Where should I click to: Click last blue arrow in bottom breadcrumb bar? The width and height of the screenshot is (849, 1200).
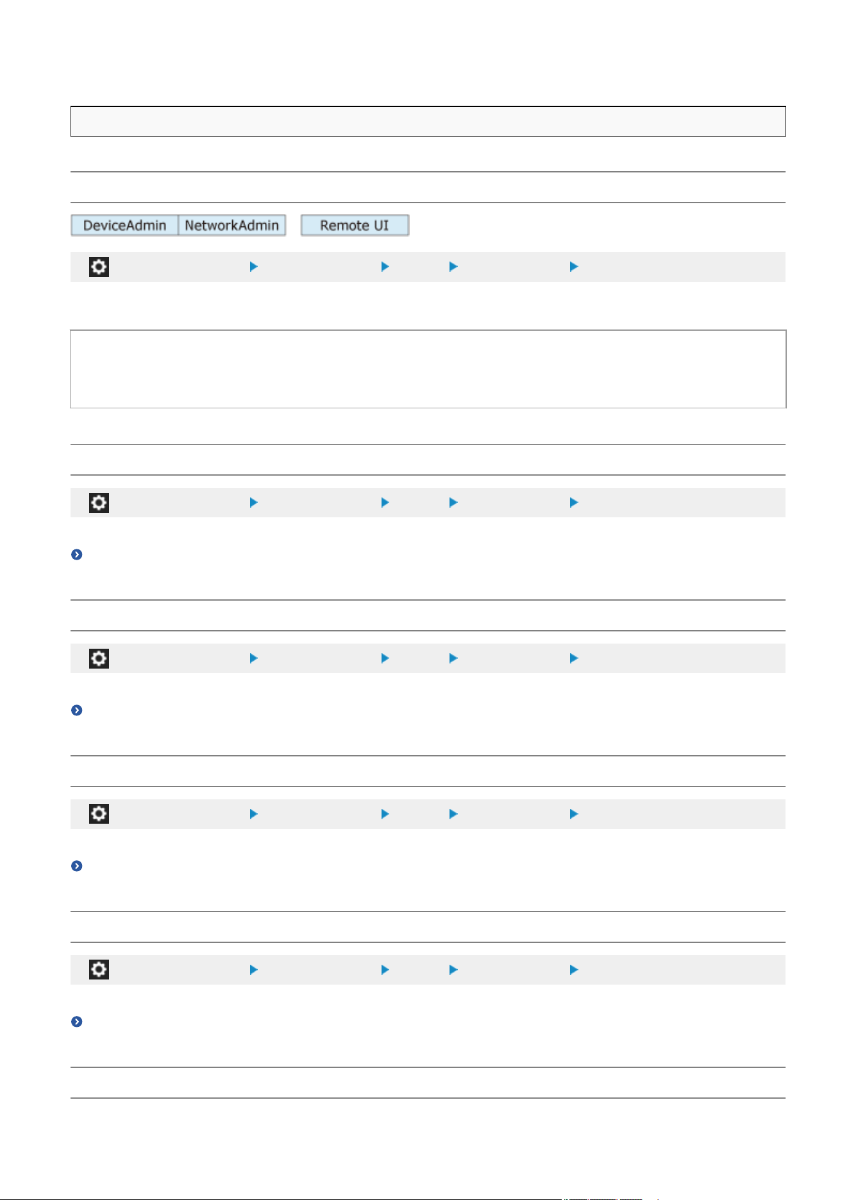tap(575, 970)
